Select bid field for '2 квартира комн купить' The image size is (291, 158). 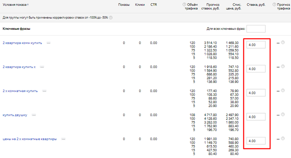pos(256,45)
